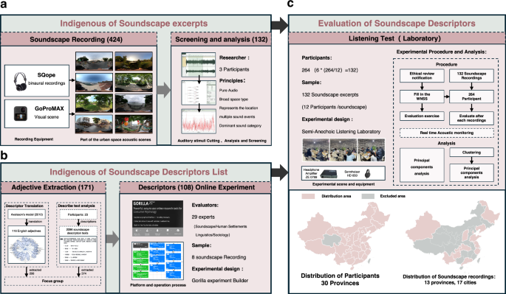
Task: Click the Ethical review notification box
Action: click(x=422, y=76)
